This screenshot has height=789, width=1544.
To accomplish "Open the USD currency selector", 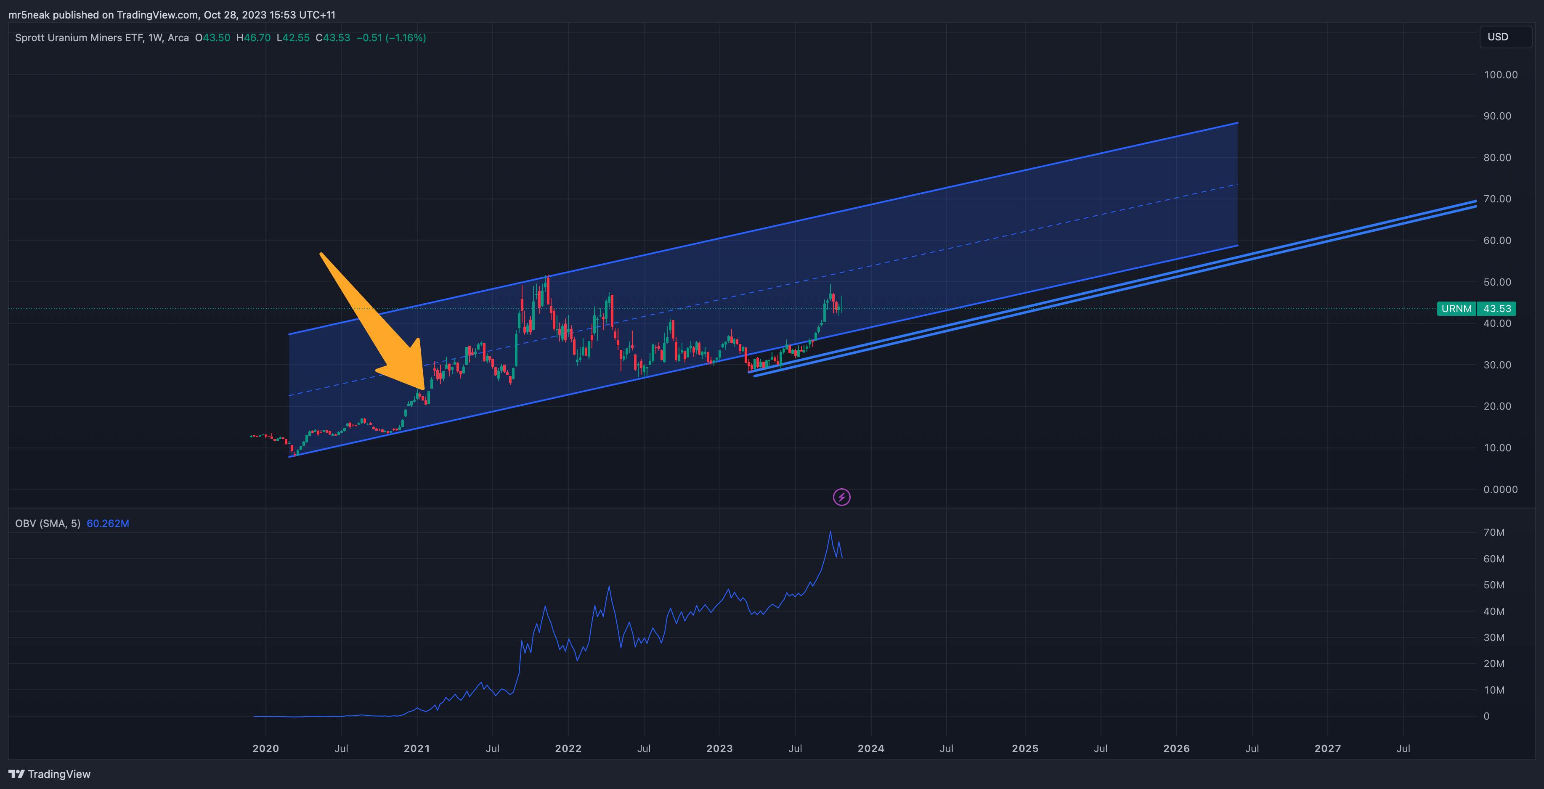I will (x=1505, y=37).
